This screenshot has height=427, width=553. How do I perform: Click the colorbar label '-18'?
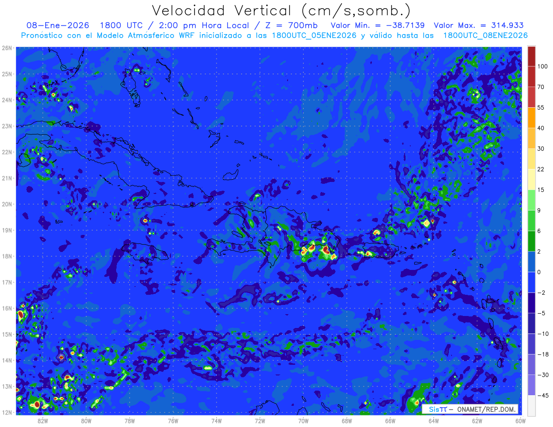pos(542,354)
